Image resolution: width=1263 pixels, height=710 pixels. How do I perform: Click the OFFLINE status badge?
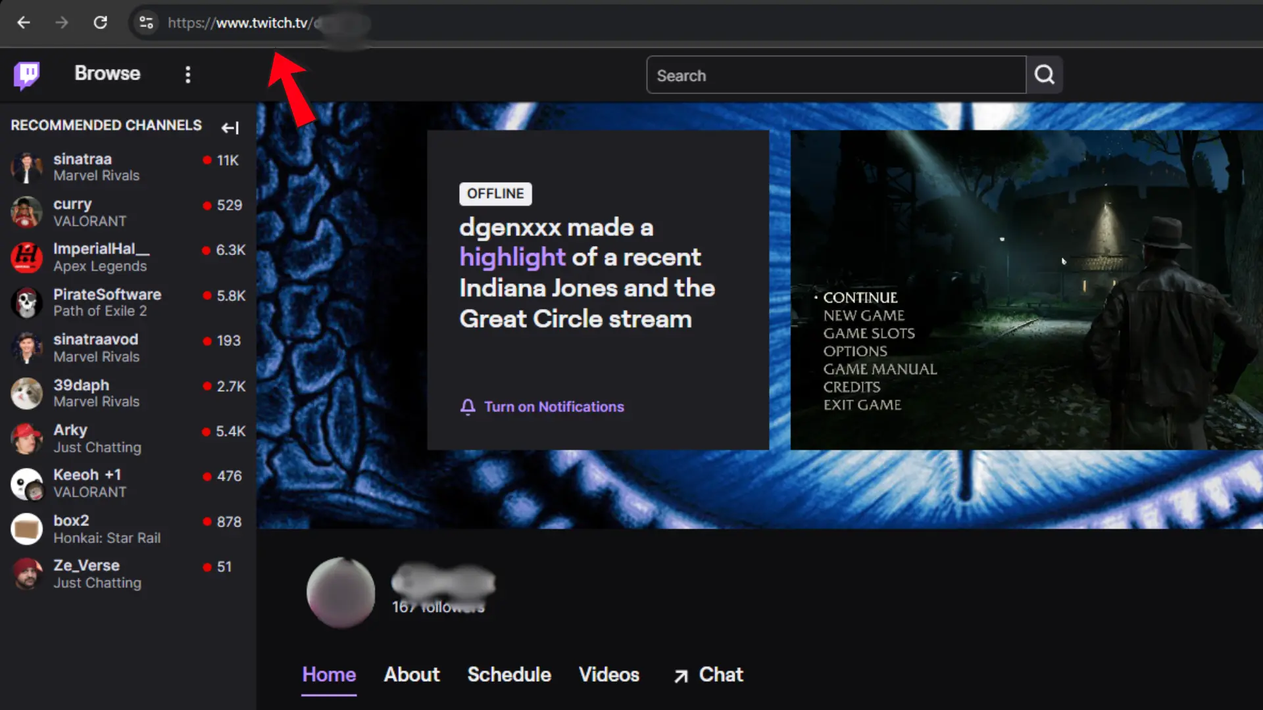(495, 194)
